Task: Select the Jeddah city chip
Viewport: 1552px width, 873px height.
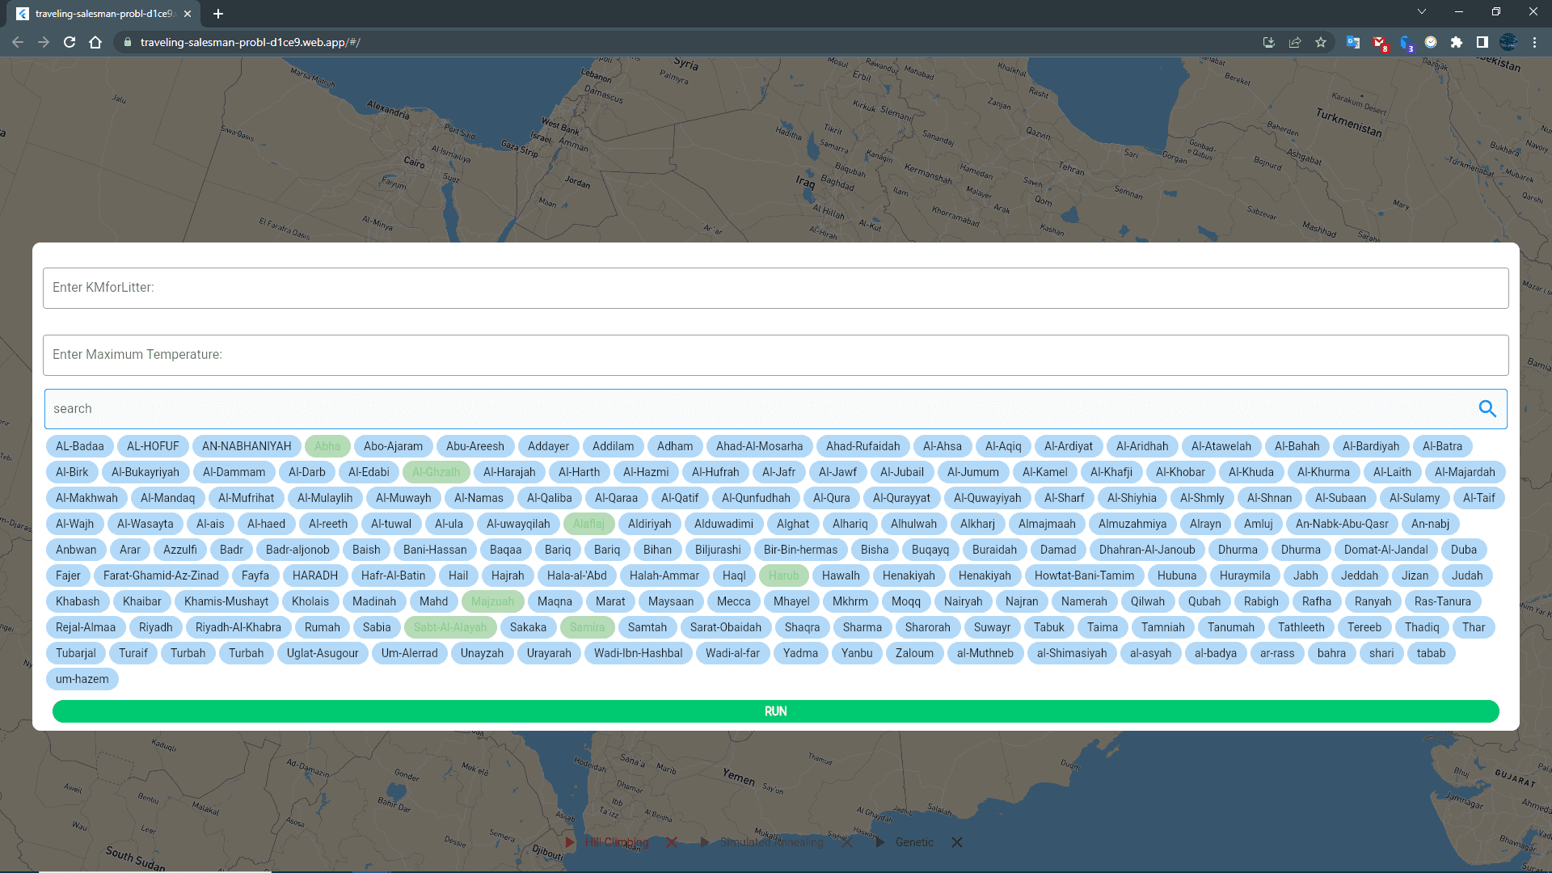Action: (x=1359, y=576)
